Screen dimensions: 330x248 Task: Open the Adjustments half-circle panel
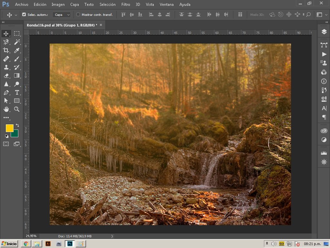point(324,140)
